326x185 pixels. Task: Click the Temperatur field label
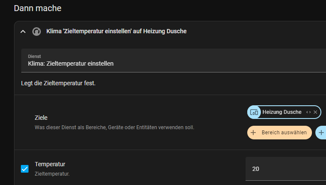[x=50, y=164]
